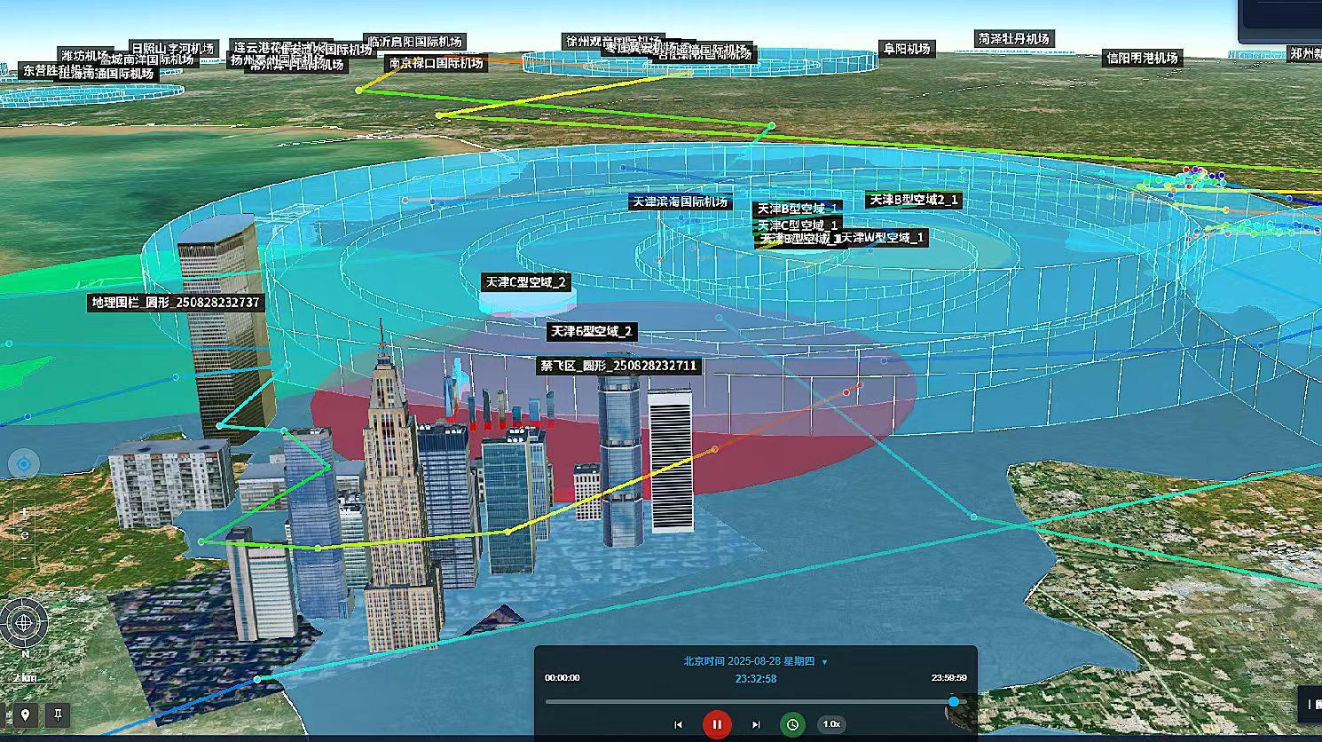Select the 天津C型空域_2 airspace label

[525, 282]
